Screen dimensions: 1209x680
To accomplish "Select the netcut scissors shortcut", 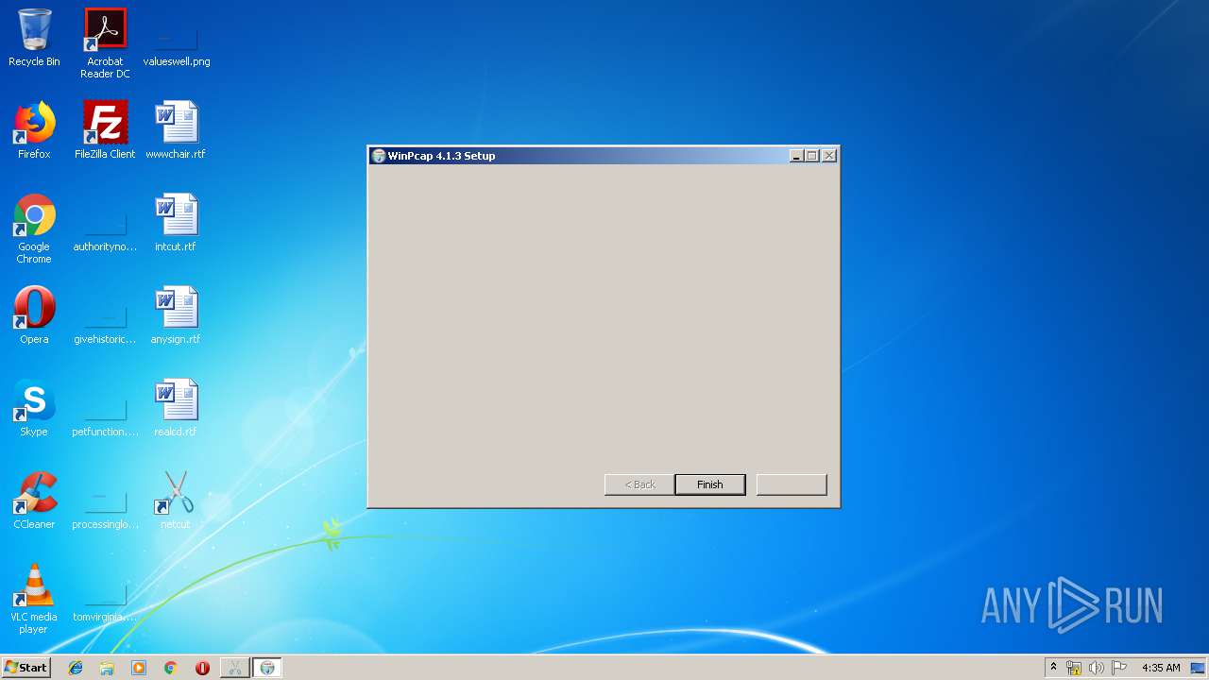I will point(176,501).
